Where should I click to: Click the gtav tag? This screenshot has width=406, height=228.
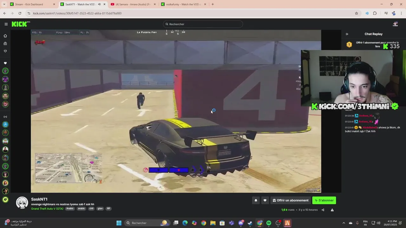point(100,209)
